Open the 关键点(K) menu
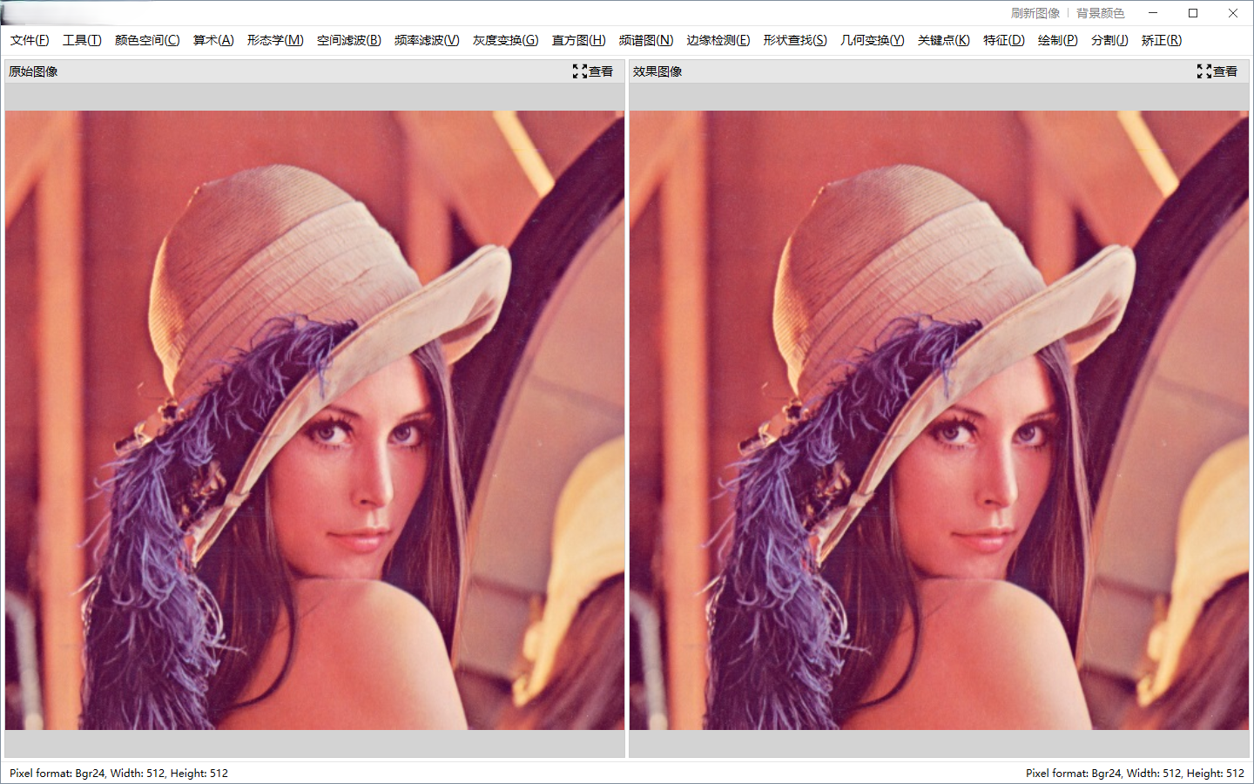1254x784 pixels. 944,40
